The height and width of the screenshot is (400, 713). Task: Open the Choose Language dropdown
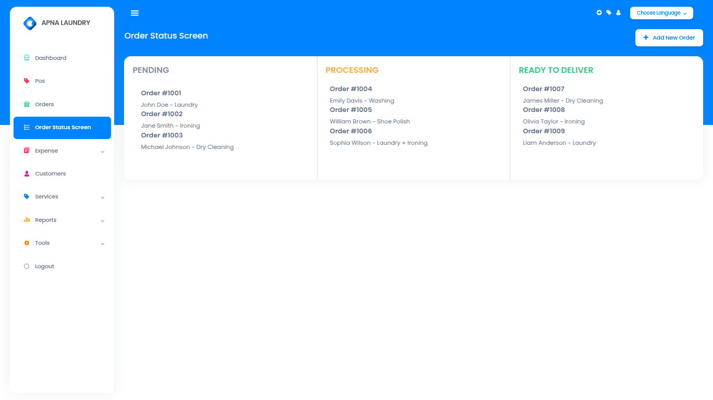[661, 12]
